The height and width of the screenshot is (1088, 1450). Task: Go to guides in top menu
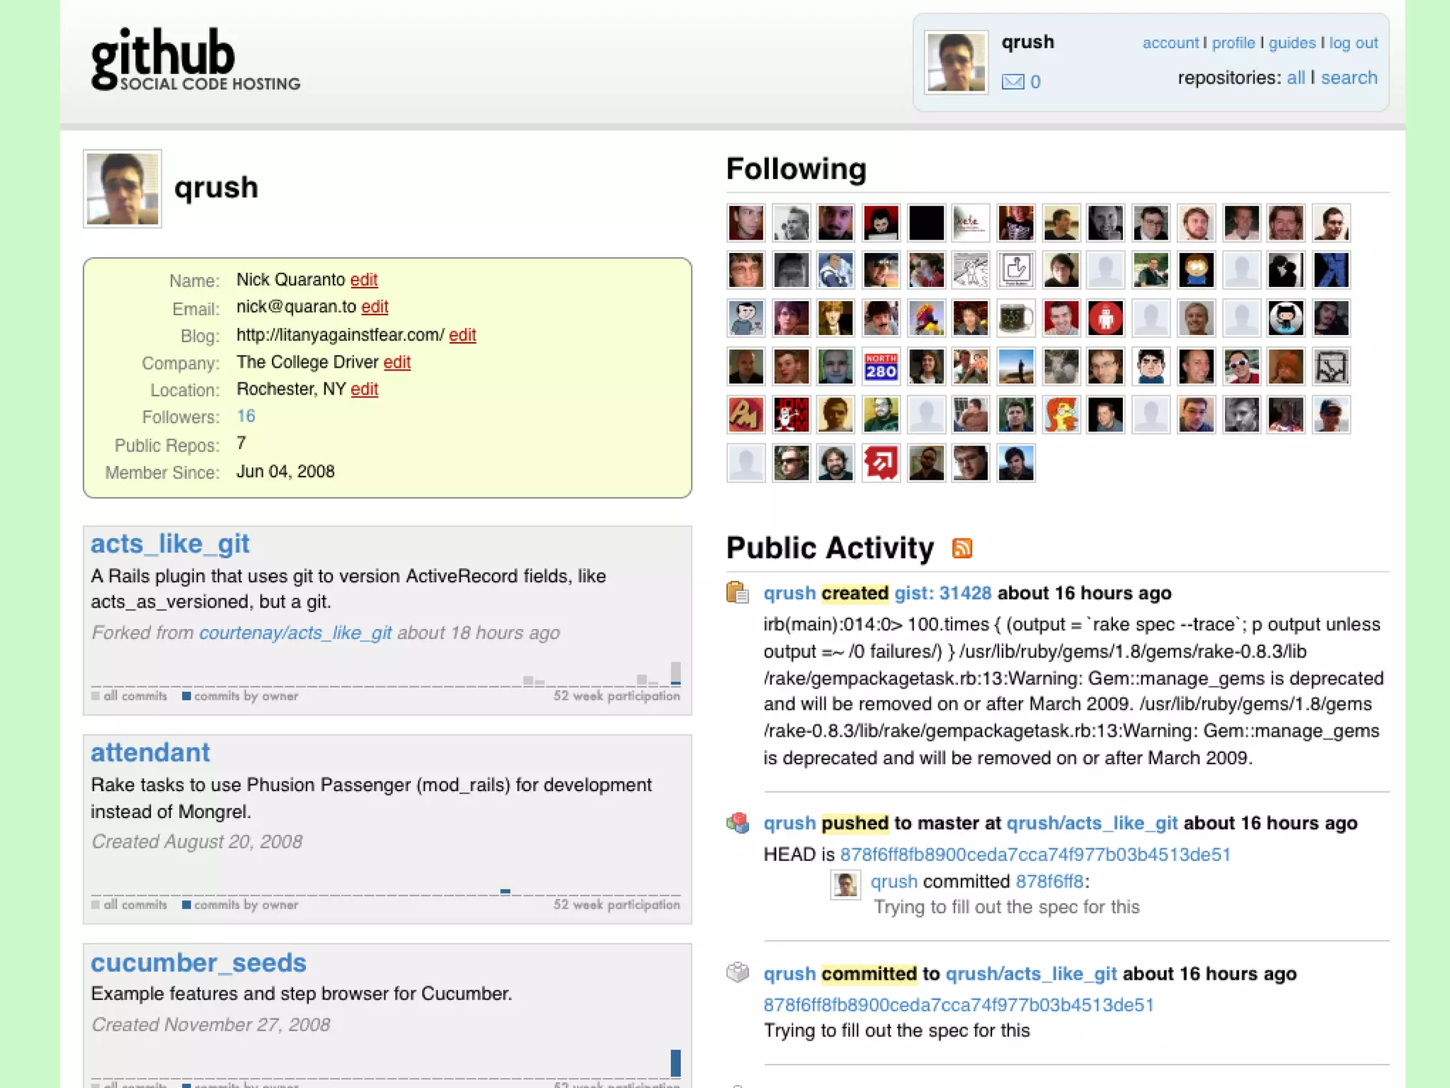pos(1291,43)
